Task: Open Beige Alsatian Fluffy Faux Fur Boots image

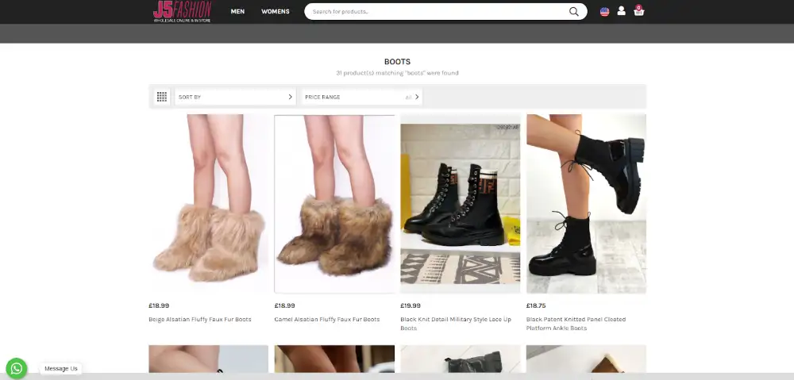Action: tap(209, 203)
